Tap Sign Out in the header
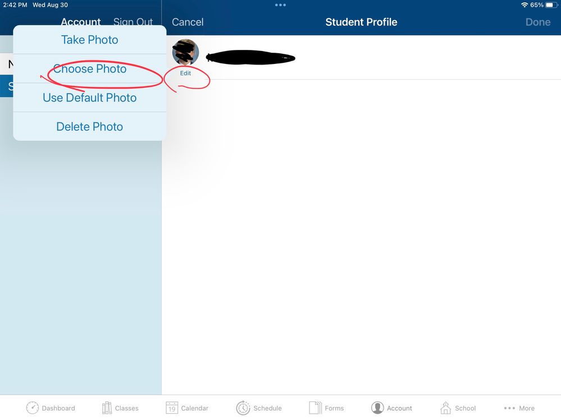Image resolution: width=561 pixels, height=420 pixels. click(133, 22)
